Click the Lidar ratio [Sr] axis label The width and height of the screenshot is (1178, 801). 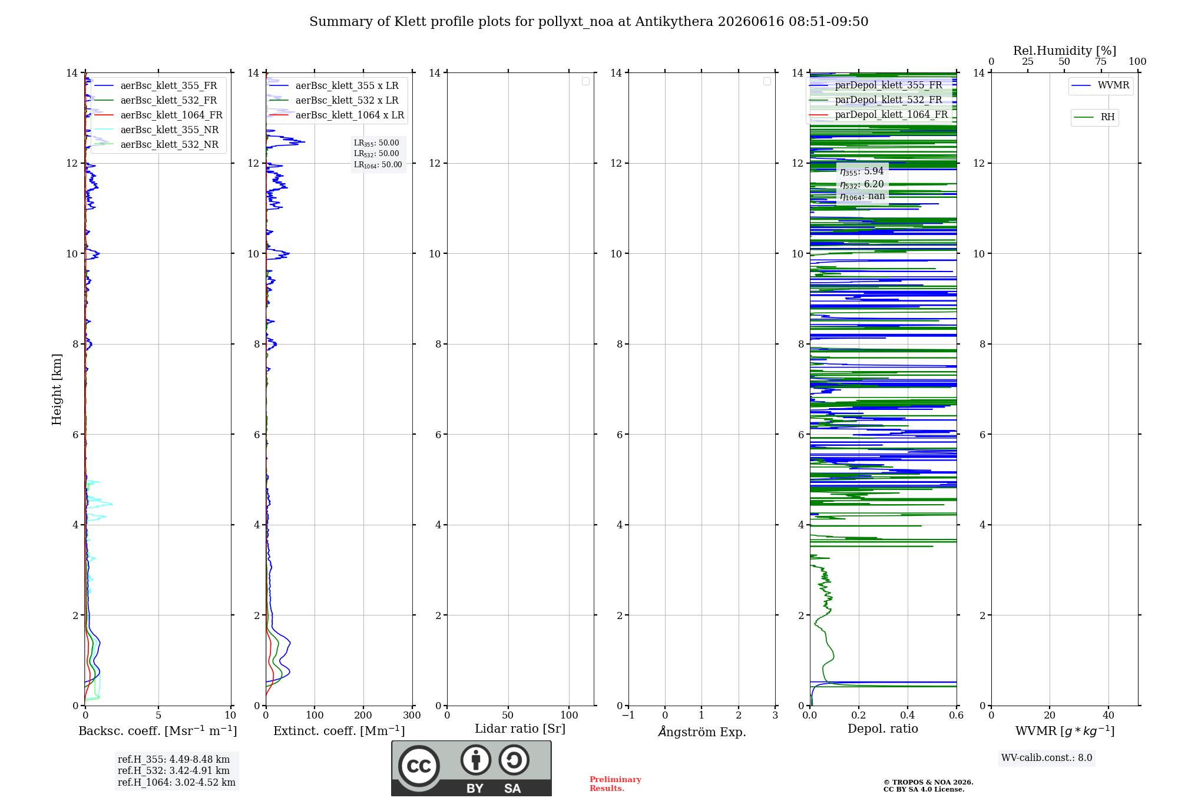pyautogui.click(x=520, y=729)
